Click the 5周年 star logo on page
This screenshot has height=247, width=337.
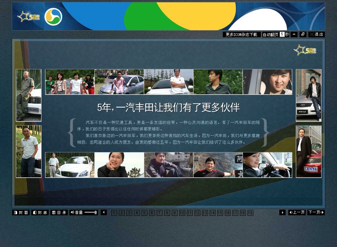point(305,50)
